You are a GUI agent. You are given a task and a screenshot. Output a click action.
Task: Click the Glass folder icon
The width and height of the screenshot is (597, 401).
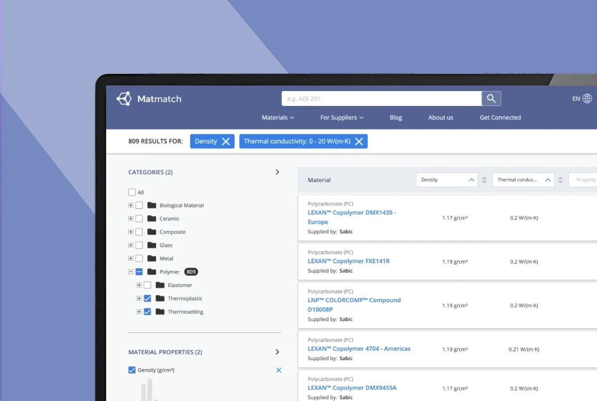[152, 245]
